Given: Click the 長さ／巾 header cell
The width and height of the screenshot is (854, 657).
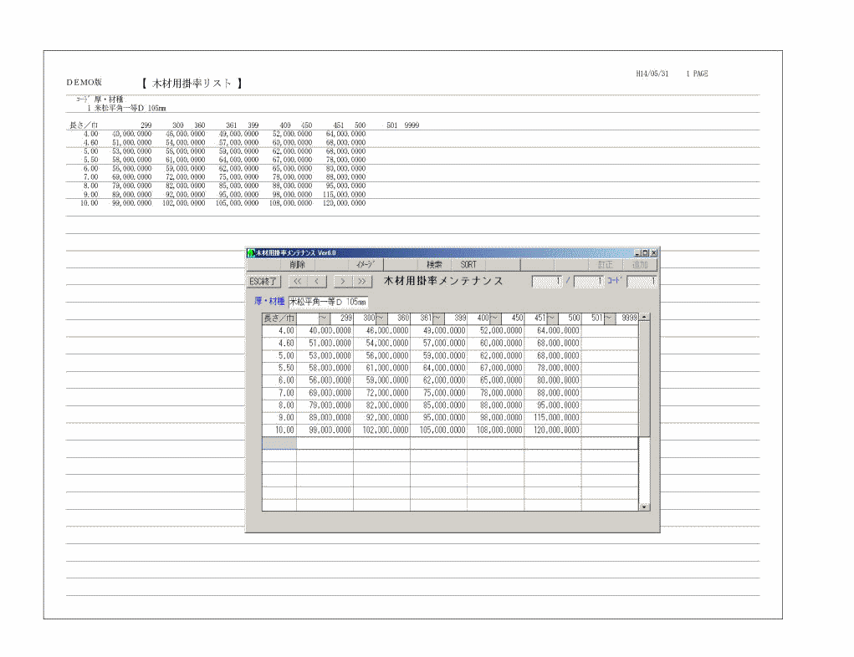Looking at the screenshot, I should (279, 318).
